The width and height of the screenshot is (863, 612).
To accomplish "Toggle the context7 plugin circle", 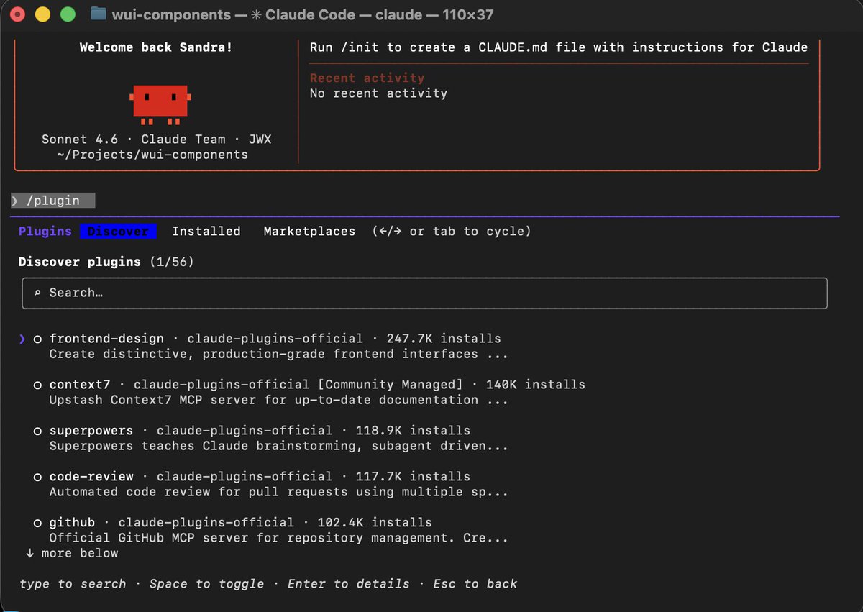I will coord(37,385).
